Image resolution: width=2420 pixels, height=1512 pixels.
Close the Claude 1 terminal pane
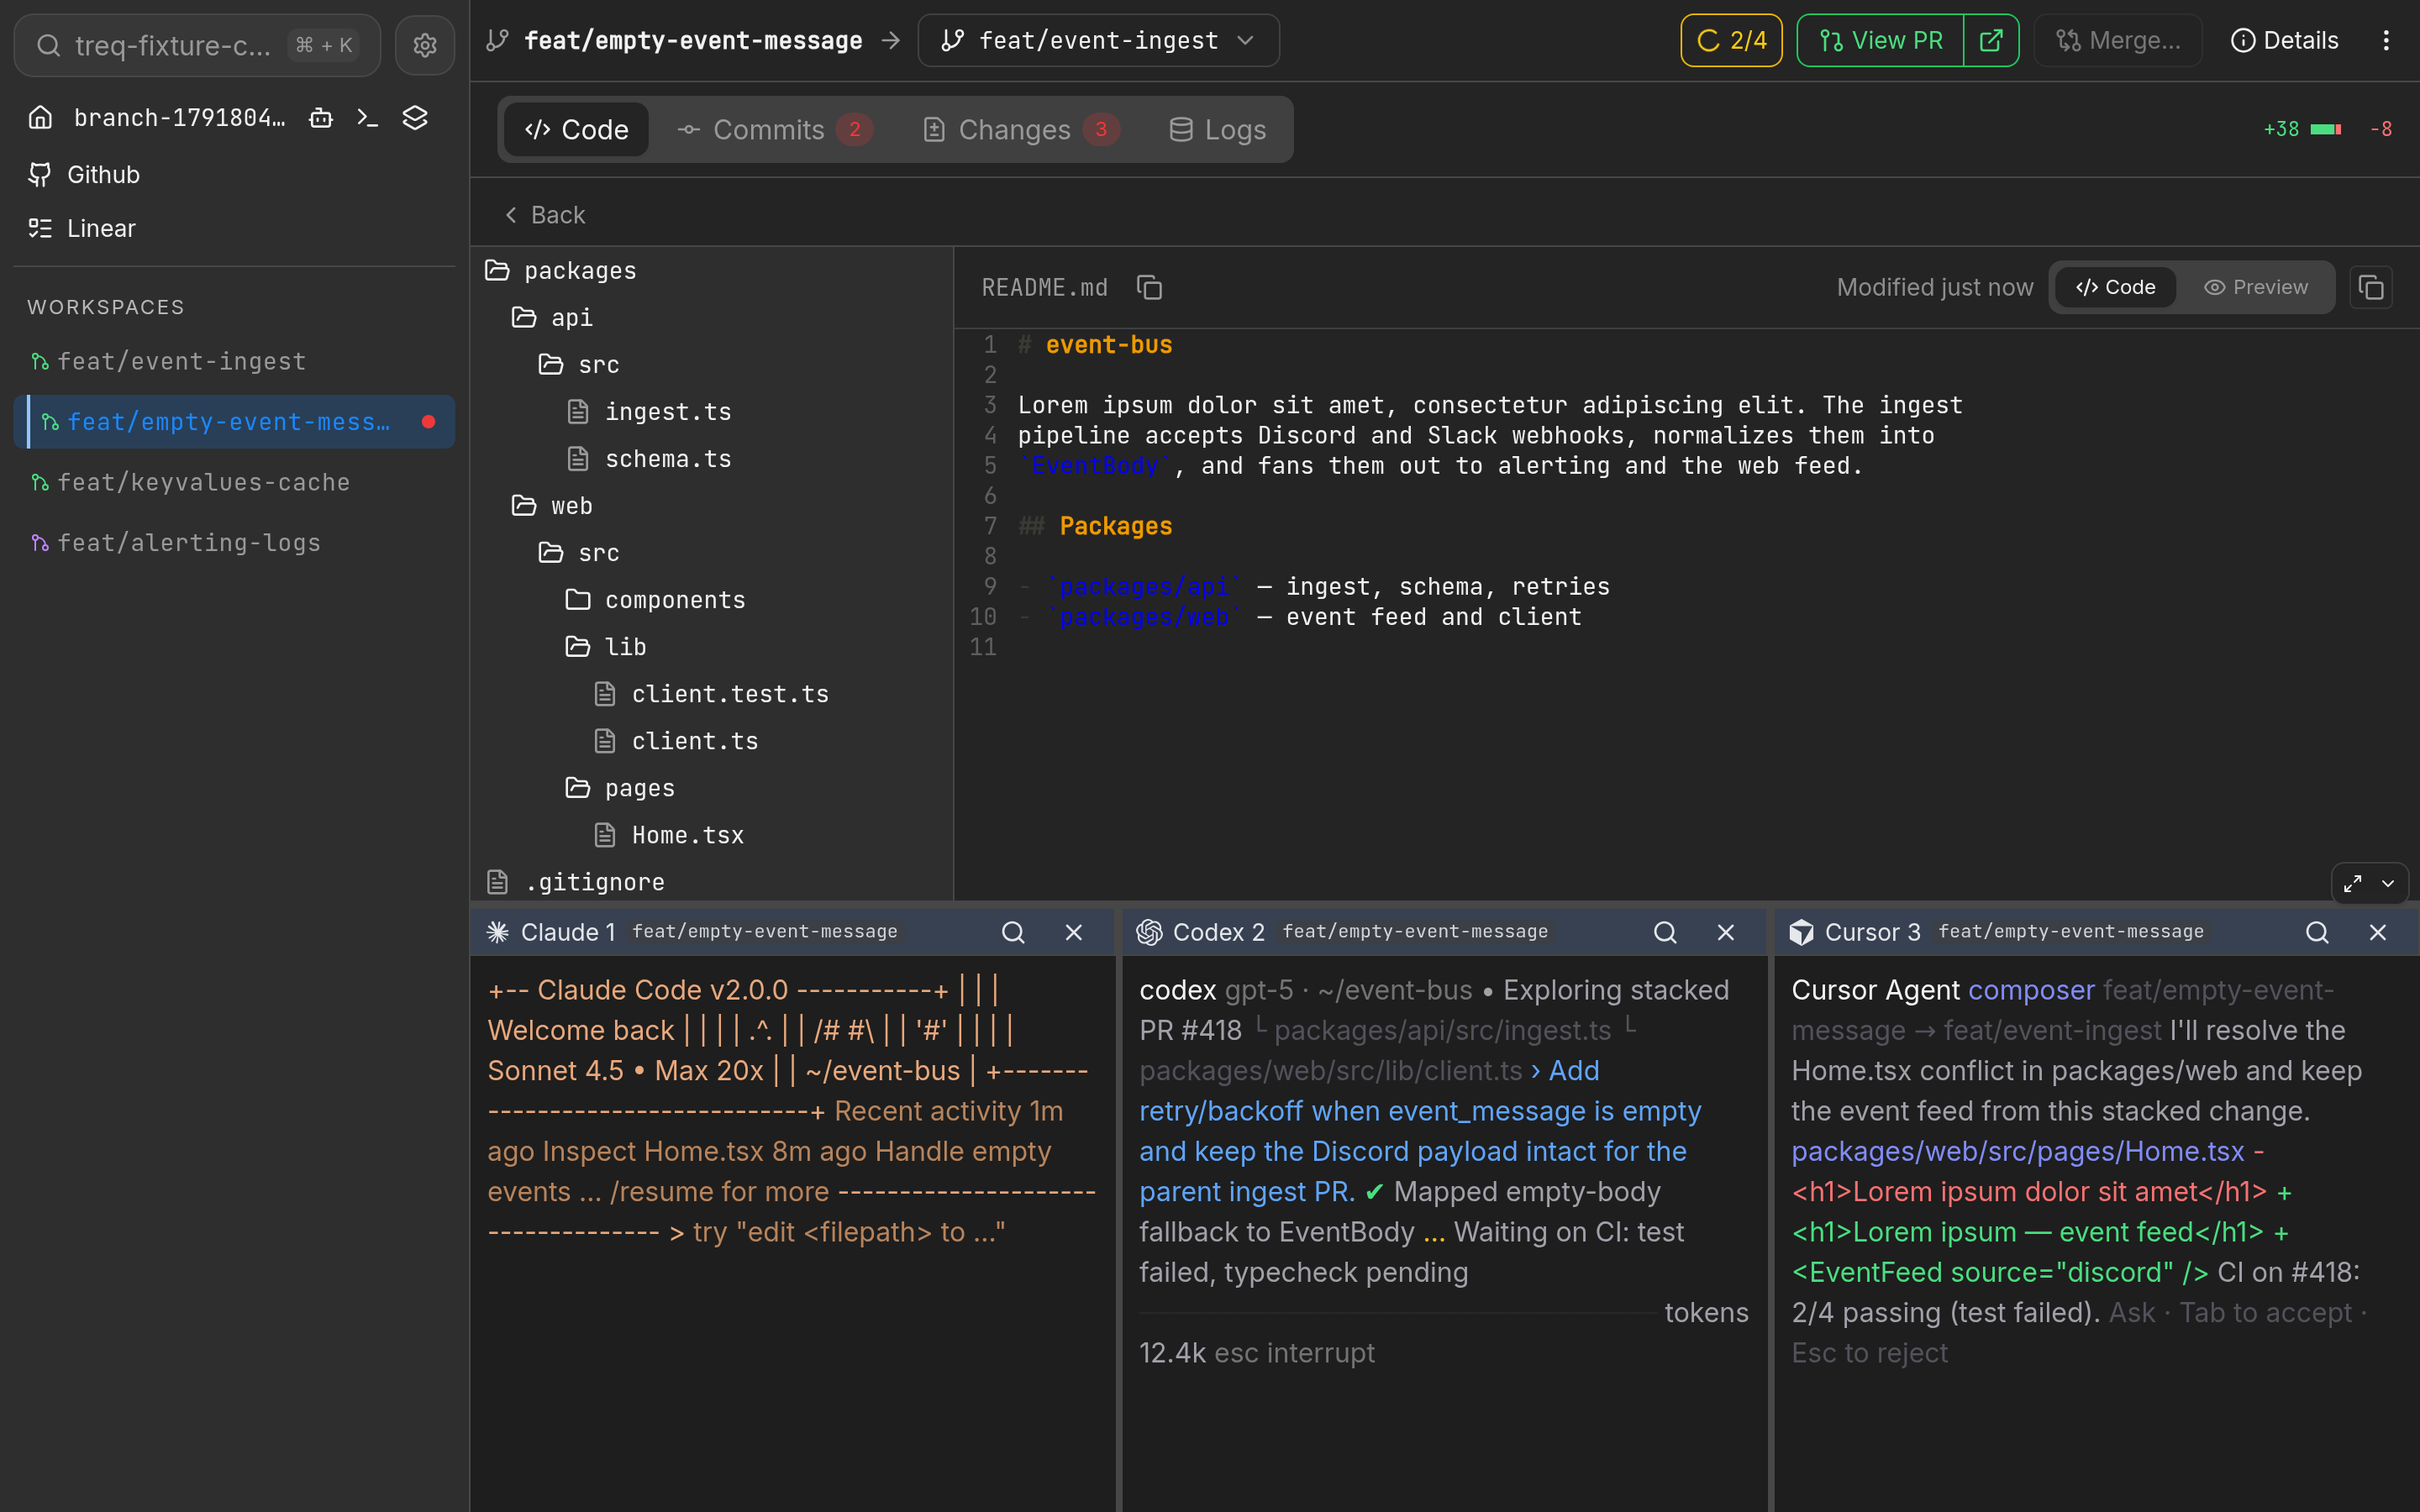coord(1074,932)
